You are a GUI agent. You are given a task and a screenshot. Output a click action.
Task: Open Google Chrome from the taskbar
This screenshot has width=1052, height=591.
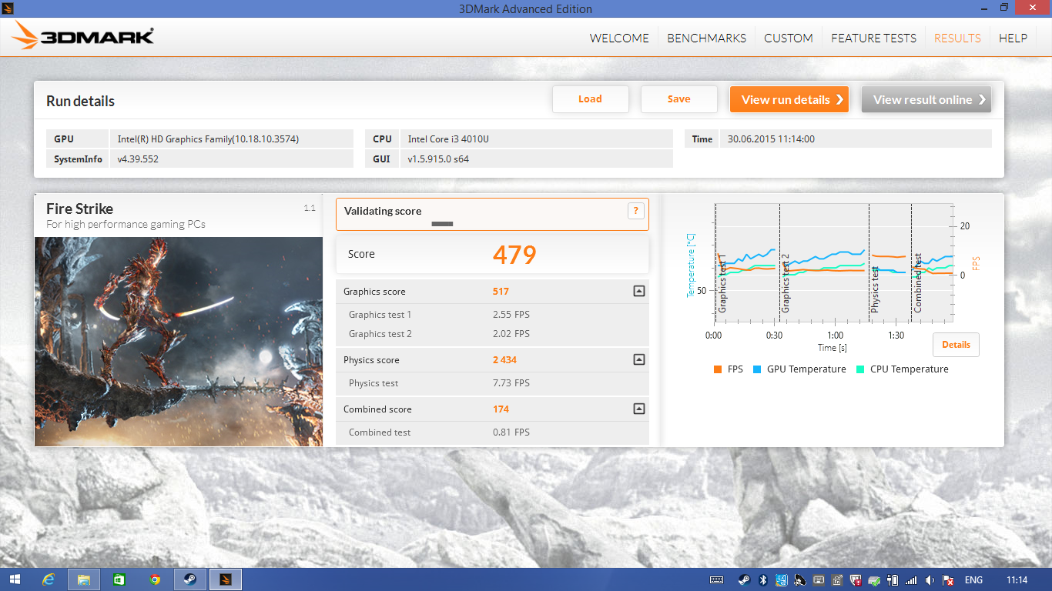click(155, 579)
